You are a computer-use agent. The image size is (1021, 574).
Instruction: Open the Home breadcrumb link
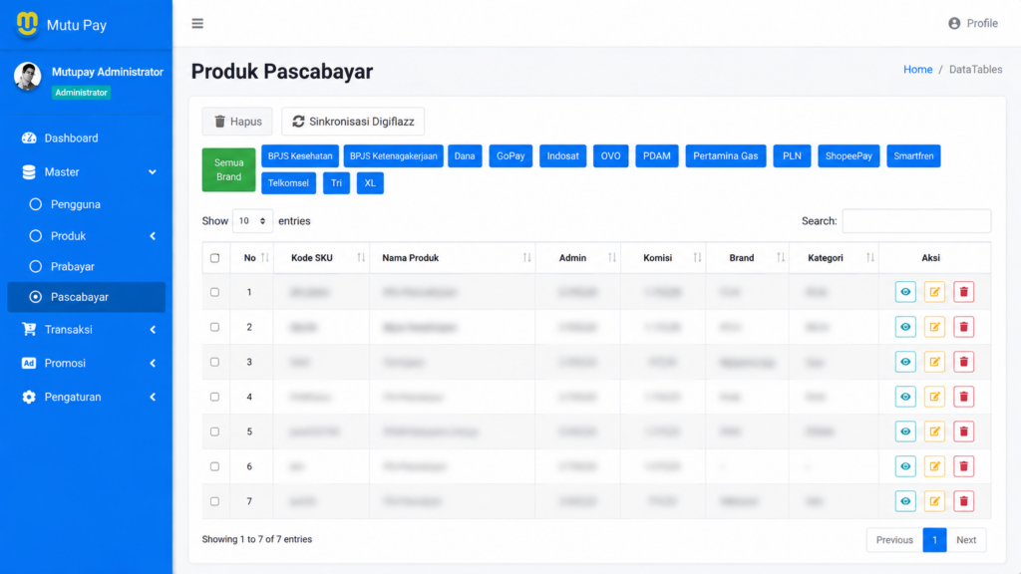(917, 70)
